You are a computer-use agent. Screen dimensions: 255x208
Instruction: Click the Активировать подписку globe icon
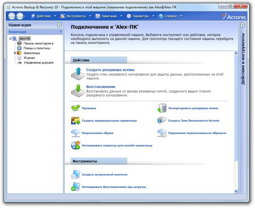click(76, 145)
